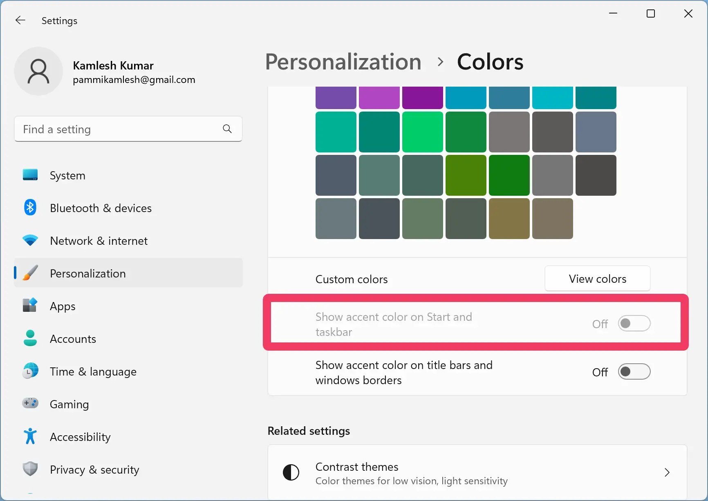Toggle Time & language settings open
The width and height of the screenshot is (708, 501).
[x=93, y=371]
